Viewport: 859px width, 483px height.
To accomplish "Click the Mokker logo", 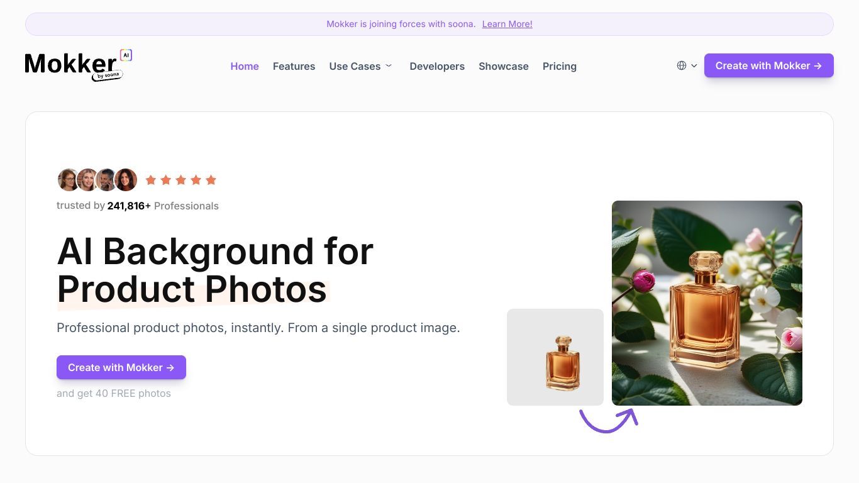I will click(x=79, y=65).
